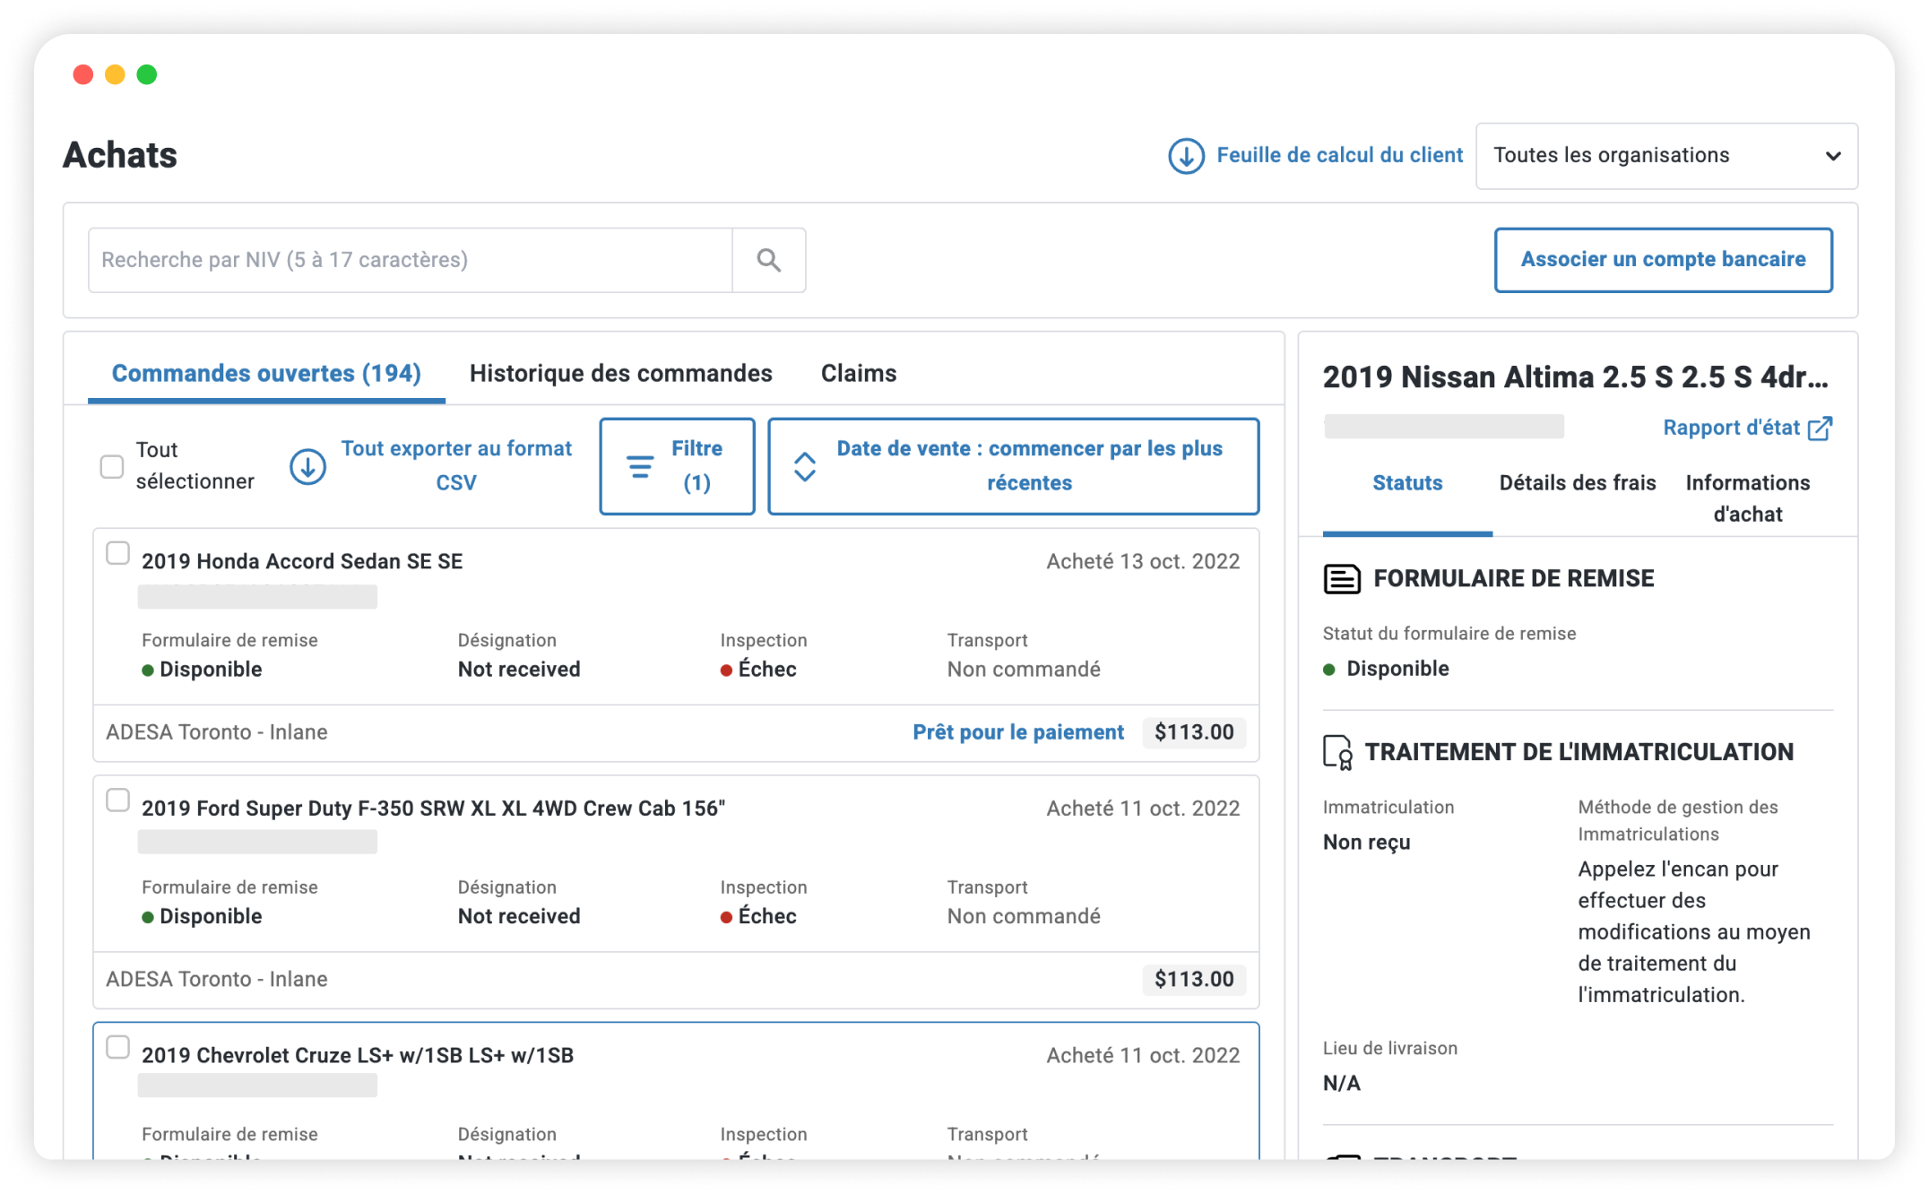Click the 2019 Nissan Altima 2.5 S heading

click(1575, 377)
